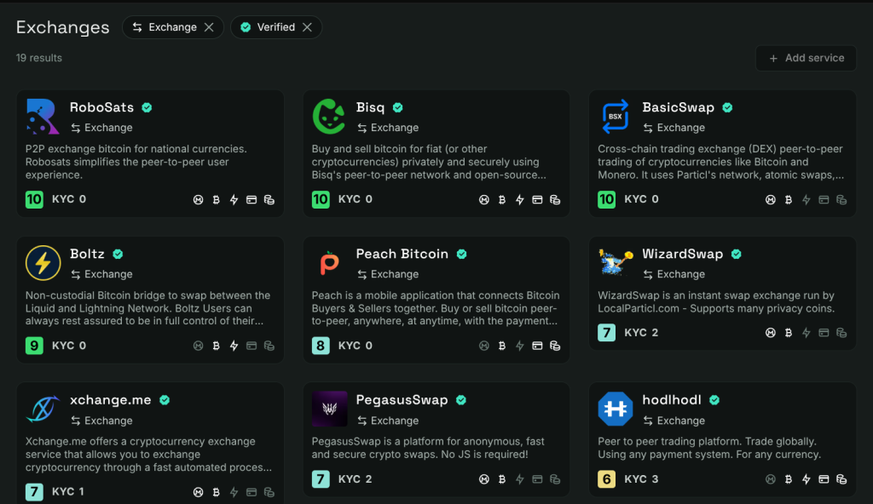Click the verified badge next to Boltz

coord(118,254)
